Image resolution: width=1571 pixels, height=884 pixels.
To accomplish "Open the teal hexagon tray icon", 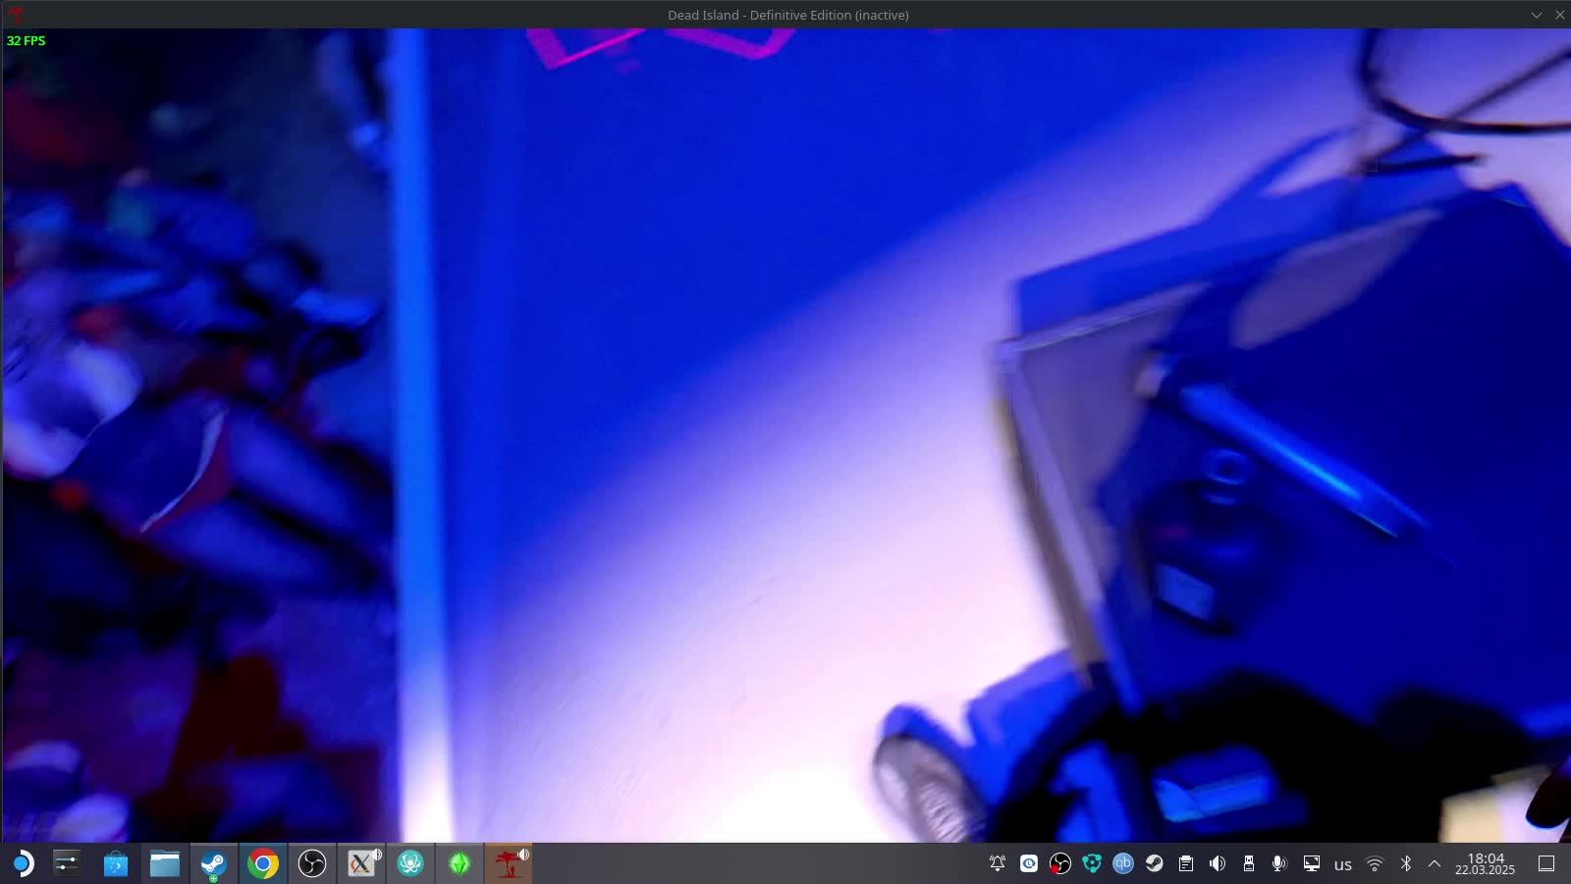I will 1092,864.
